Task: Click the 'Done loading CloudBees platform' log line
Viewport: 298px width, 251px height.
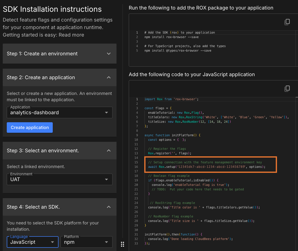Action: pos(190,239)
